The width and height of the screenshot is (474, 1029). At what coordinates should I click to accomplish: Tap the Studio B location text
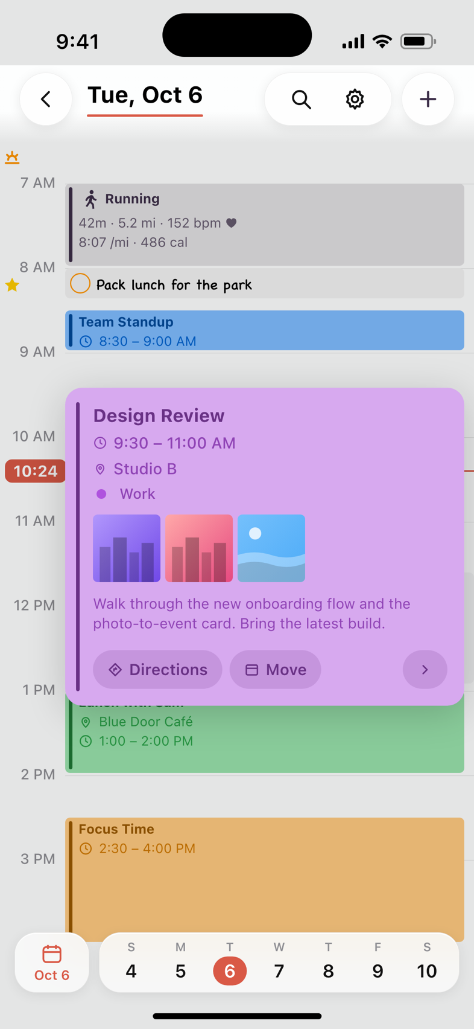click(x=145, y=469)
